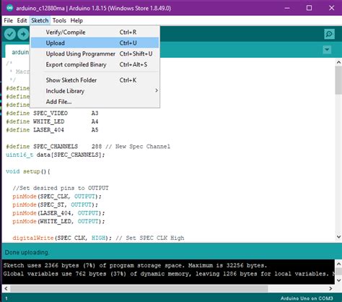Click 'uint16_t data[SPEC_CHANNELS];' line

56,155
